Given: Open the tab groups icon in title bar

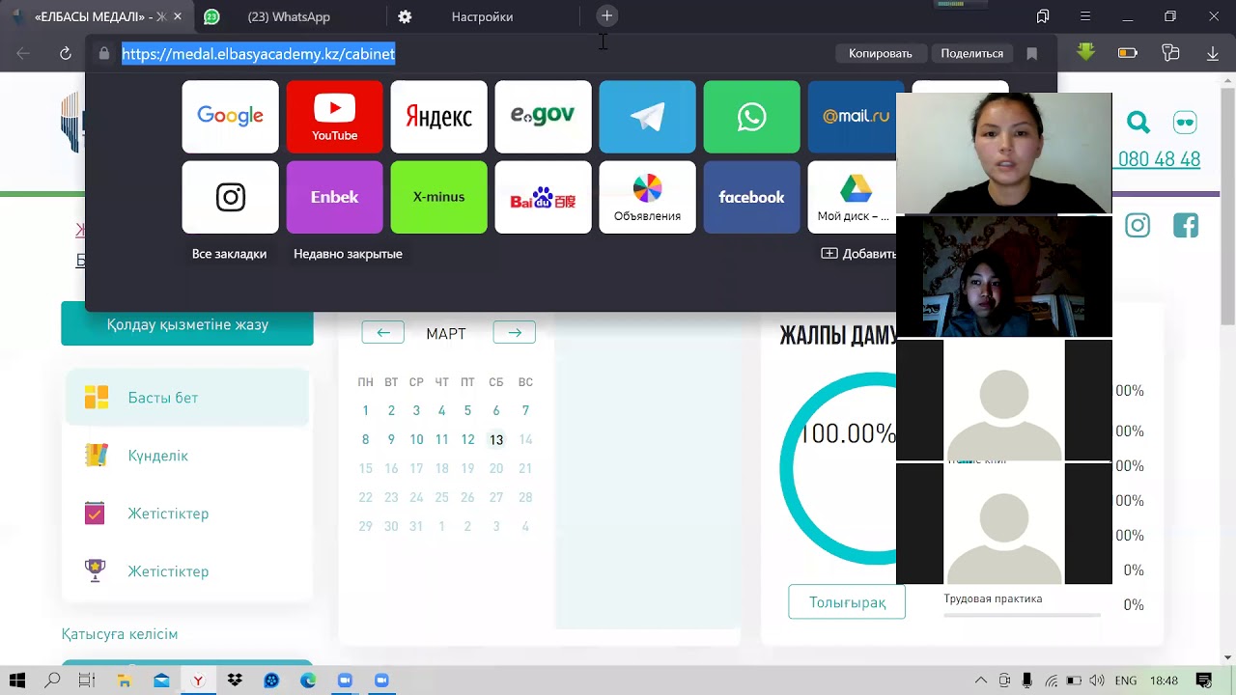Looking at the screenshot, I should coord(1043,16).
